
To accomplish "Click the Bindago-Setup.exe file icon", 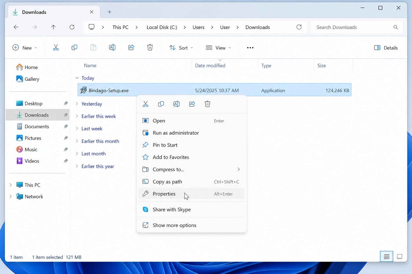I will point(83,90).
